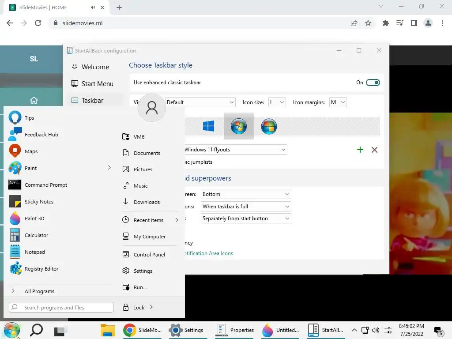Click the red X remove-orb icon
The image size is (452, 339).
[374, 150]
